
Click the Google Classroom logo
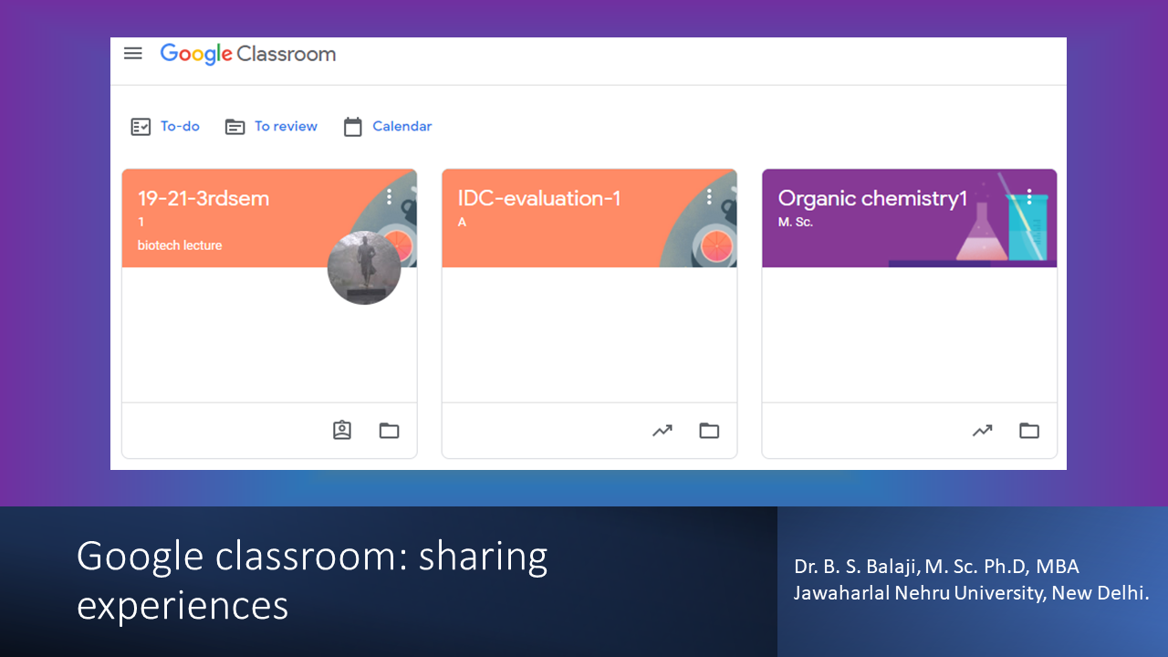pyautogui.click(x=248, y=55)
